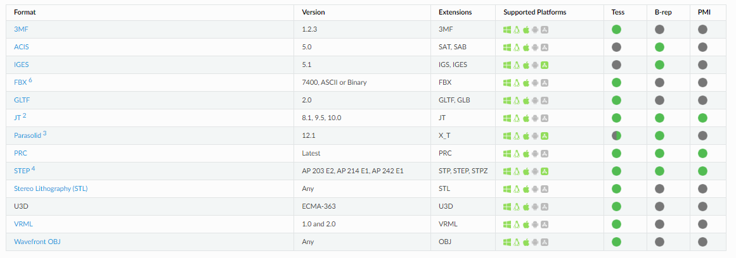
Task: Click the gray PMI dot in U3D row
Action: click(702, 207)
